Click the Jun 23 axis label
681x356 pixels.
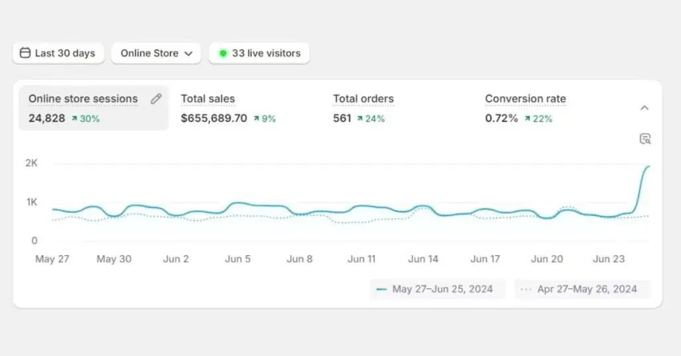[x=609, y=259]
